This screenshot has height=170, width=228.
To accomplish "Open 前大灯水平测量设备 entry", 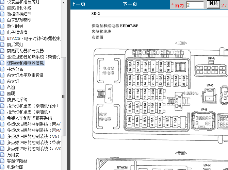I will (25, 75).
